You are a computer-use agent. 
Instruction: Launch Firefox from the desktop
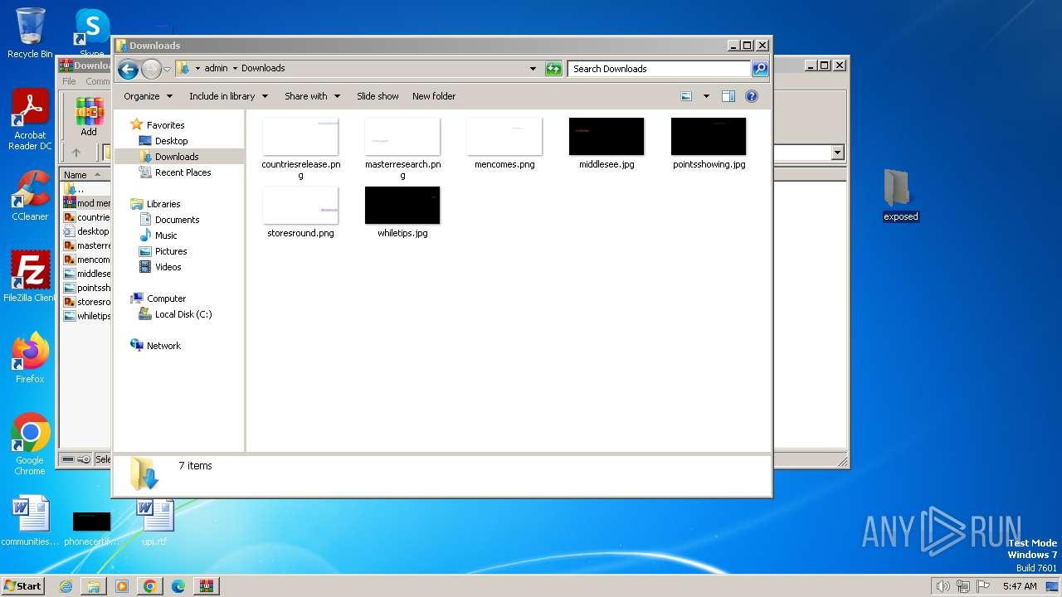point(30,358)
